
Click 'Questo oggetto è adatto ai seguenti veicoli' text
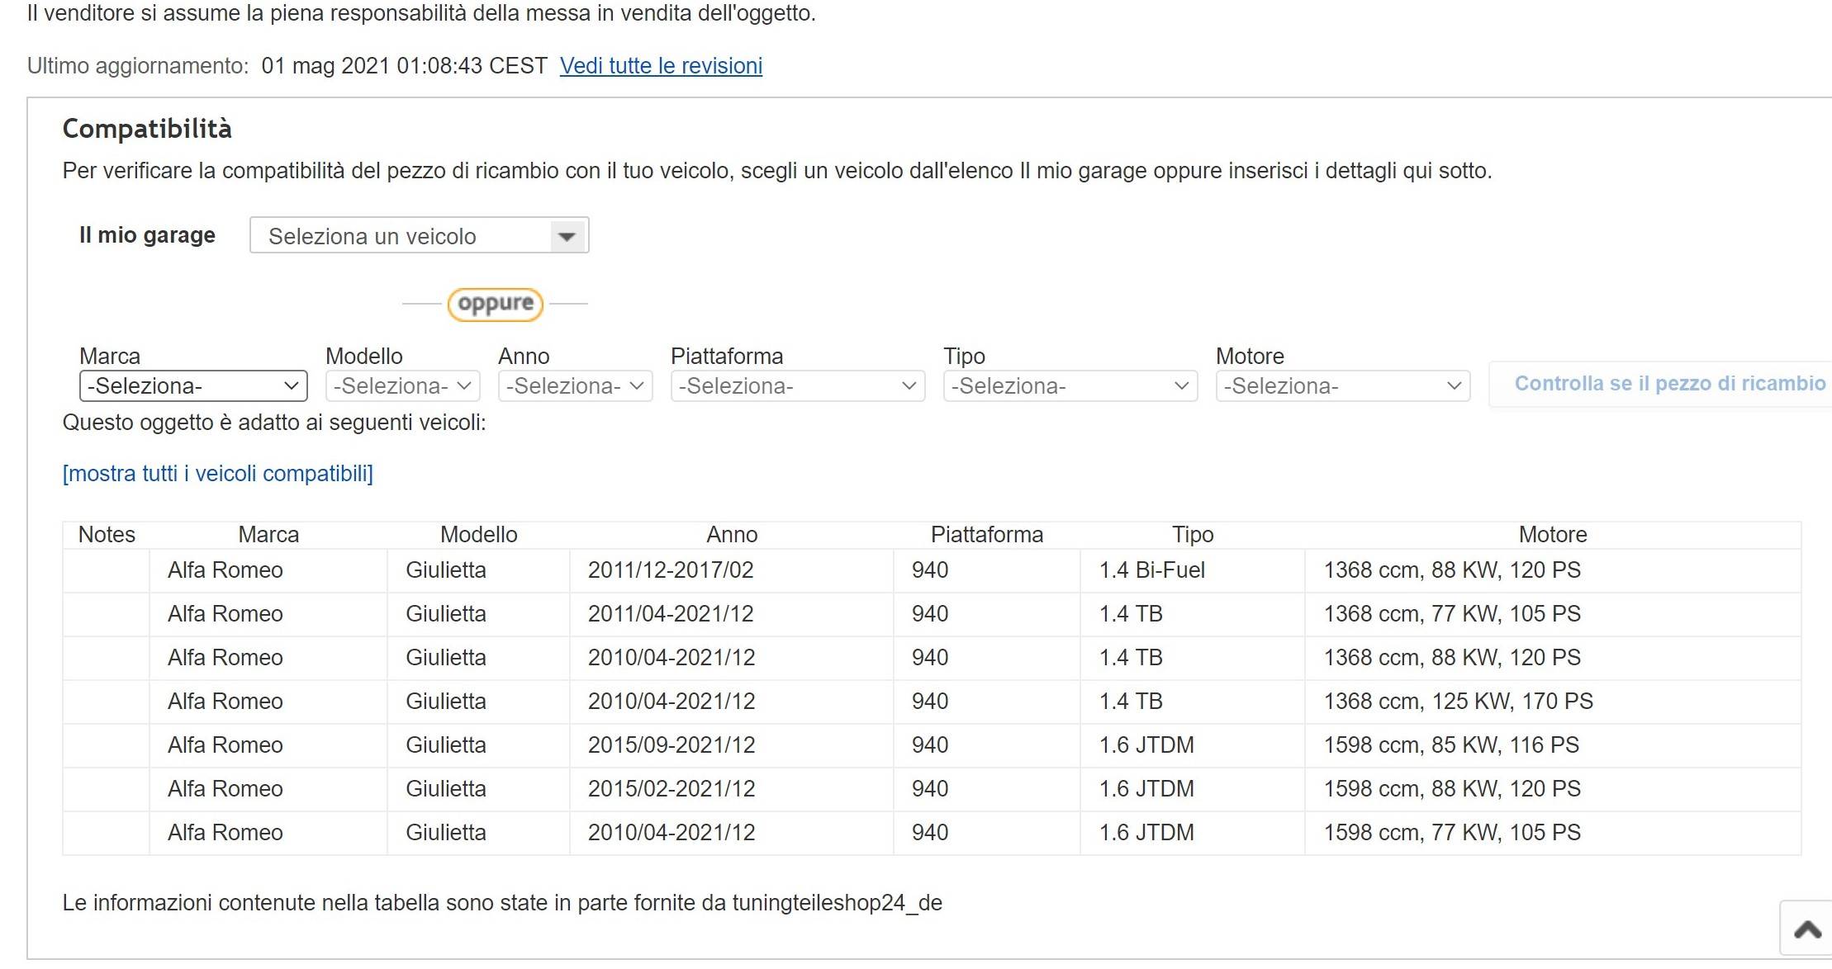274,423
